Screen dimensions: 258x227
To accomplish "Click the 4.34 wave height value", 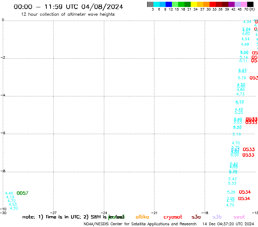I will (x=247, y=22).
